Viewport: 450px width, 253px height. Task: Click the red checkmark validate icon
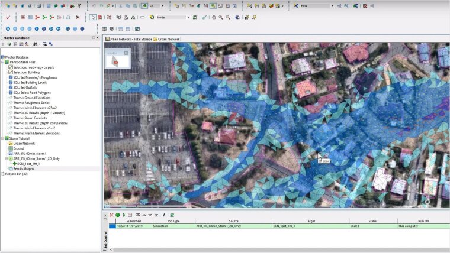(x=8, y=17)
